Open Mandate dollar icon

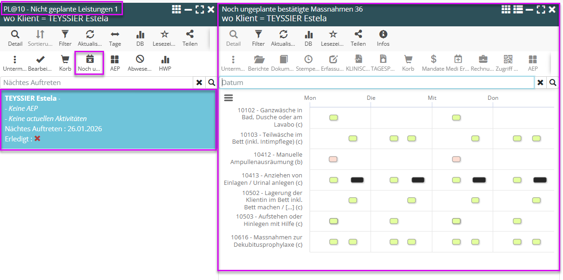[433, 63]
